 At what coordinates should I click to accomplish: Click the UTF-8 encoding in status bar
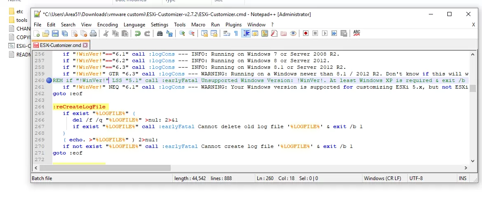tap(416, 178)
